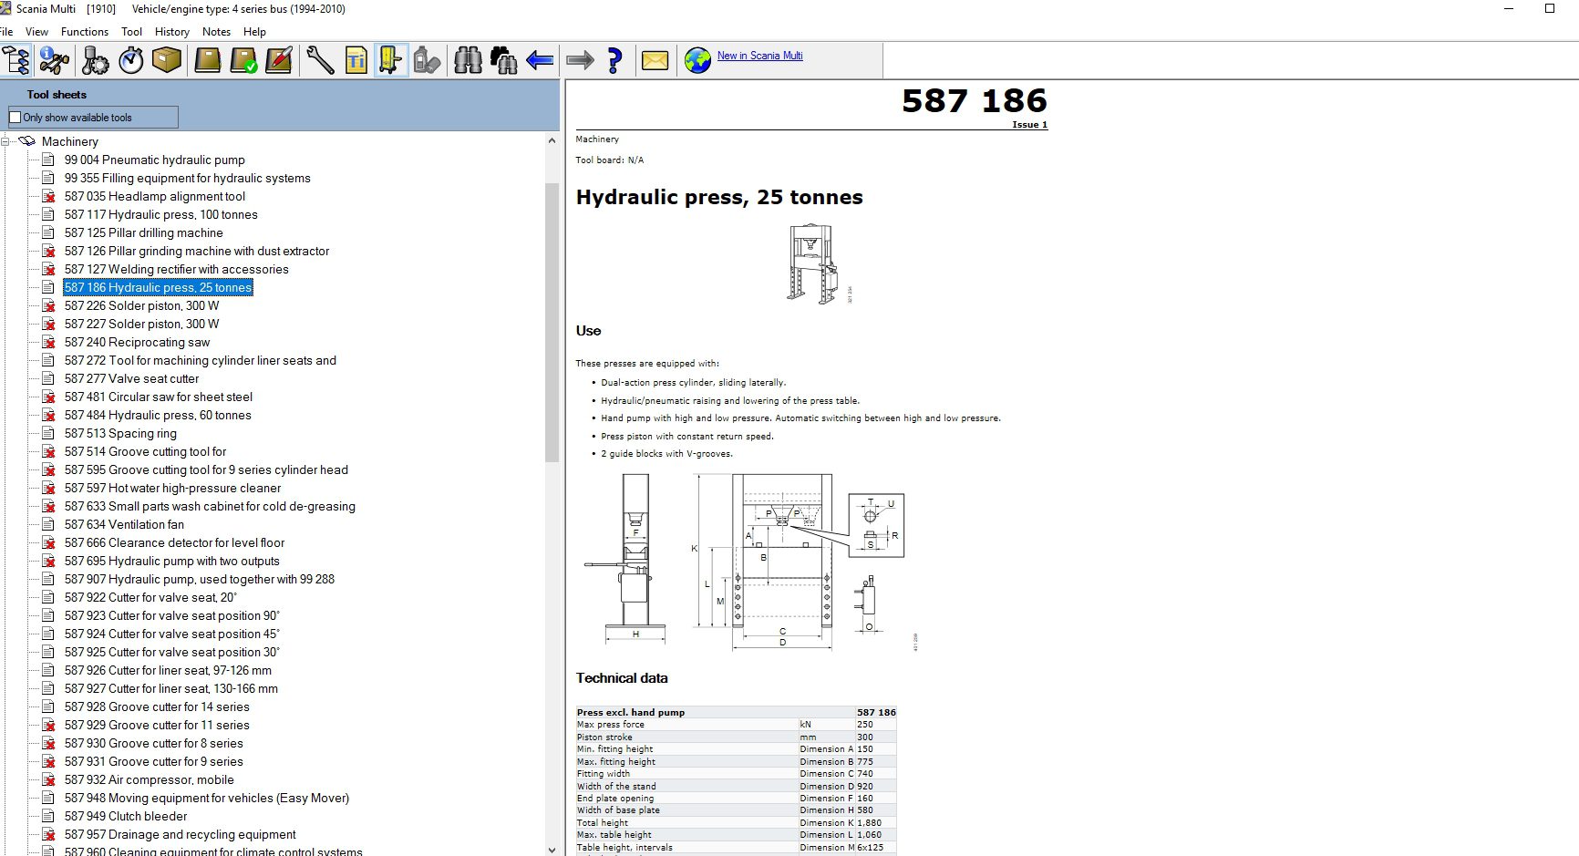This screenshot has height=856, width=1579.
Task: Click the blue back arrow icon
Action: [x=538, y=60]
